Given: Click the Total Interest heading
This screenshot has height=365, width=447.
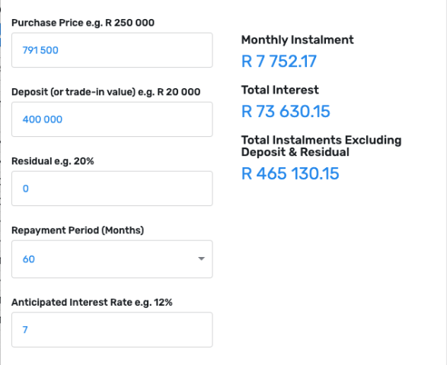Looking at the screenshot, I should [280, 90].
